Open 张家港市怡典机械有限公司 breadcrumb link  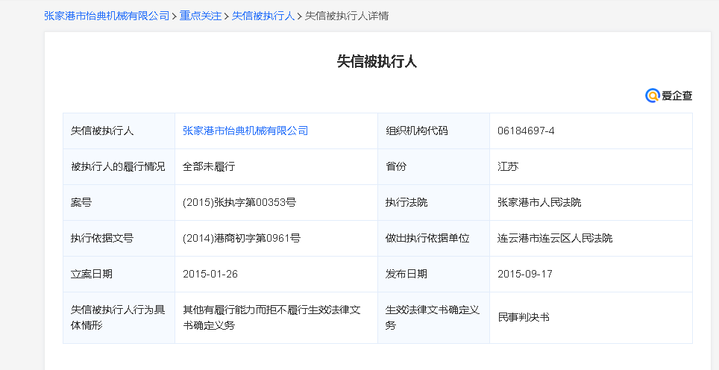coord(107,16)
